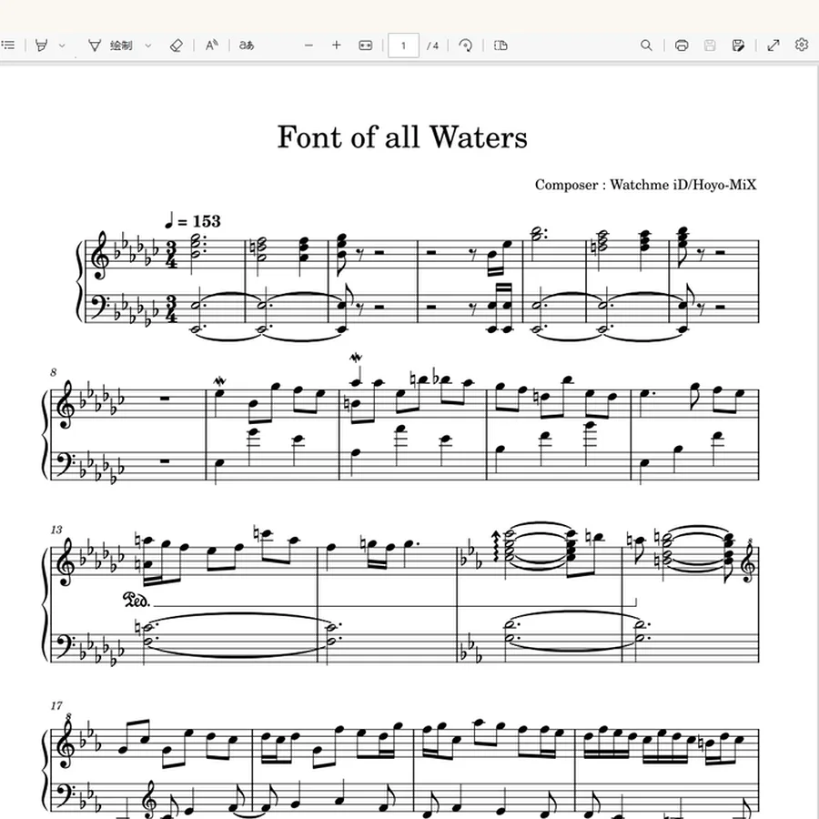Screen dimensions: 819x819
Task: Toggle the page view layout
Action: 500,45
